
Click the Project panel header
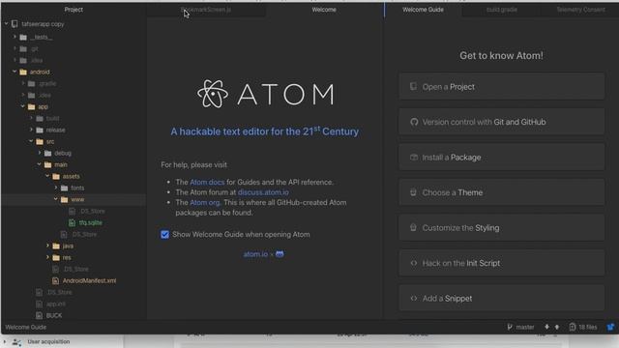point(74,10)
